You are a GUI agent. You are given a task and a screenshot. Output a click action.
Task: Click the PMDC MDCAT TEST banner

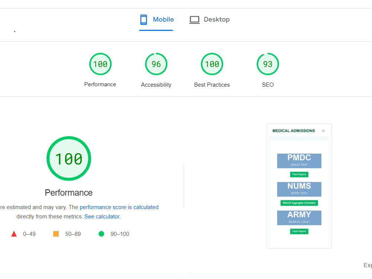tap(299, 161)
